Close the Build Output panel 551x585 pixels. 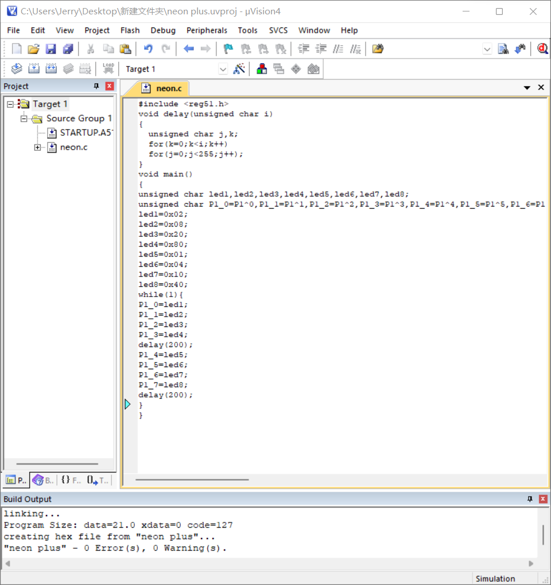tap(543, 500)
